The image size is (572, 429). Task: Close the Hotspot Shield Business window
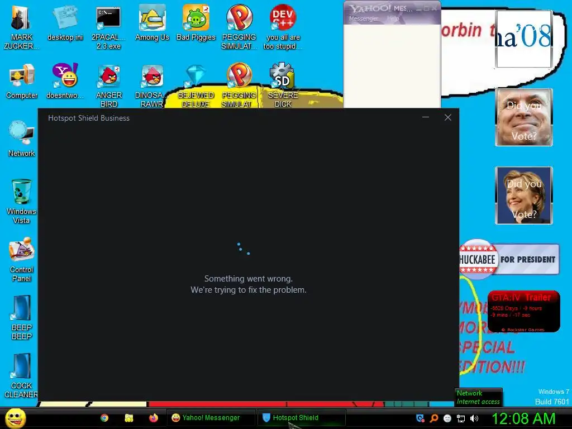click(448, 117)
